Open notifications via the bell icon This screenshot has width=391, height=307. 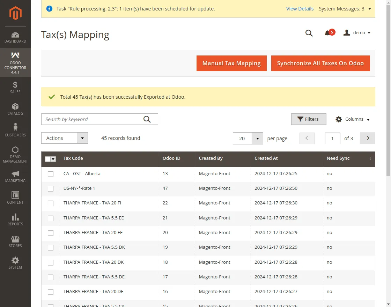tap(327, 32)
